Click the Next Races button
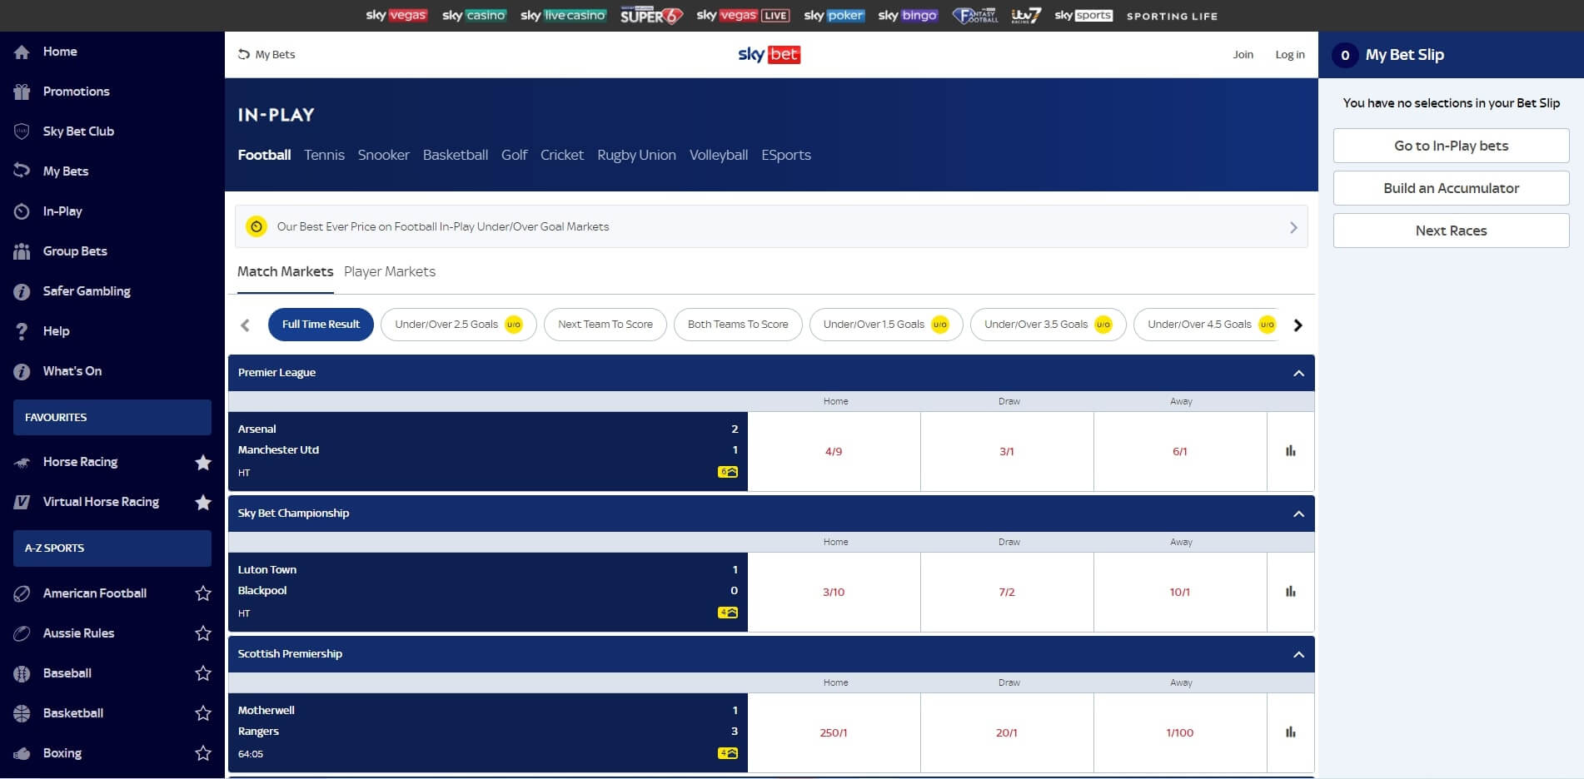The image size is (1584, 779). tap(1451, 231)
